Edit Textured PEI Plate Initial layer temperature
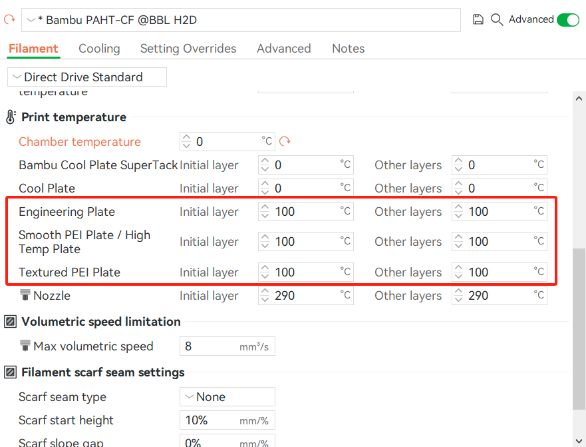The image size is (586, 447). point(306,272)
